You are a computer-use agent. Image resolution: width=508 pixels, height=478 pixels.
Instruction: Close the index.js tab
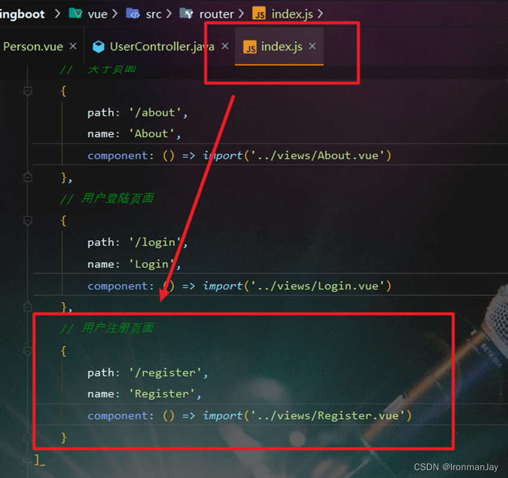(x=312, y=46)
